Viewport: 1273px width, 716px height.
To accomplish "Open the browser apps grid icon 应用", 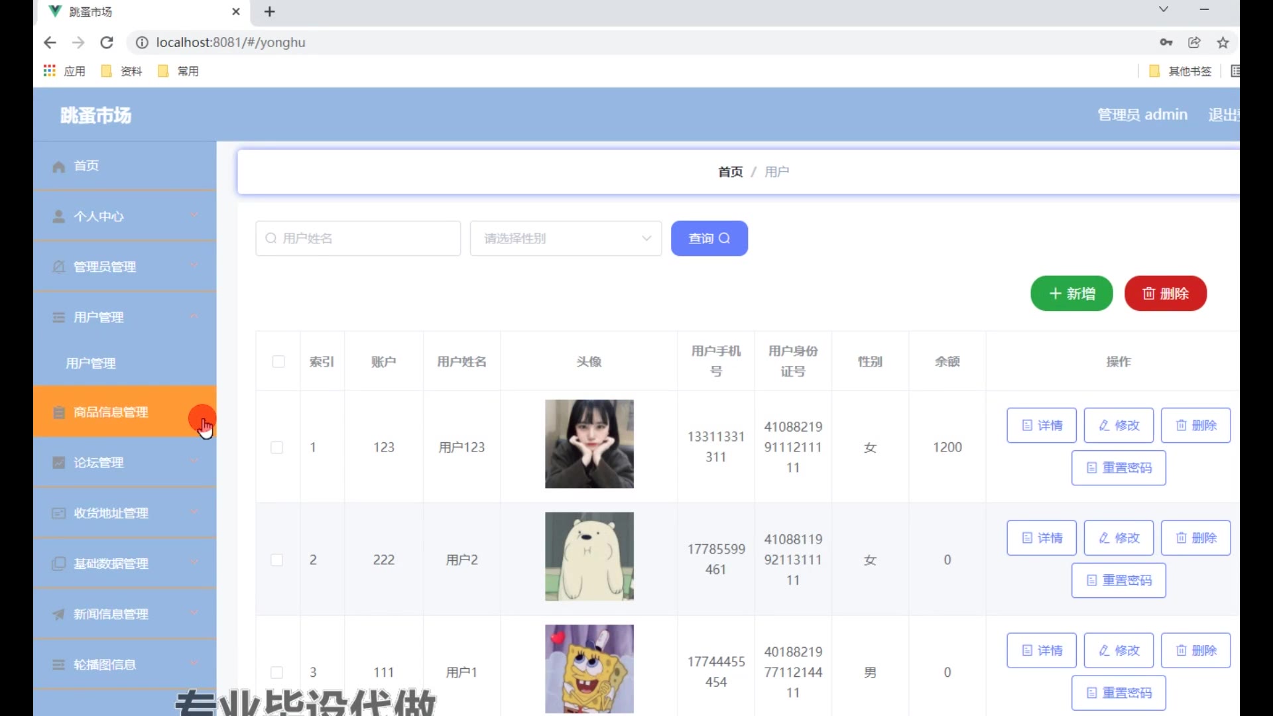I will point(50,71).
